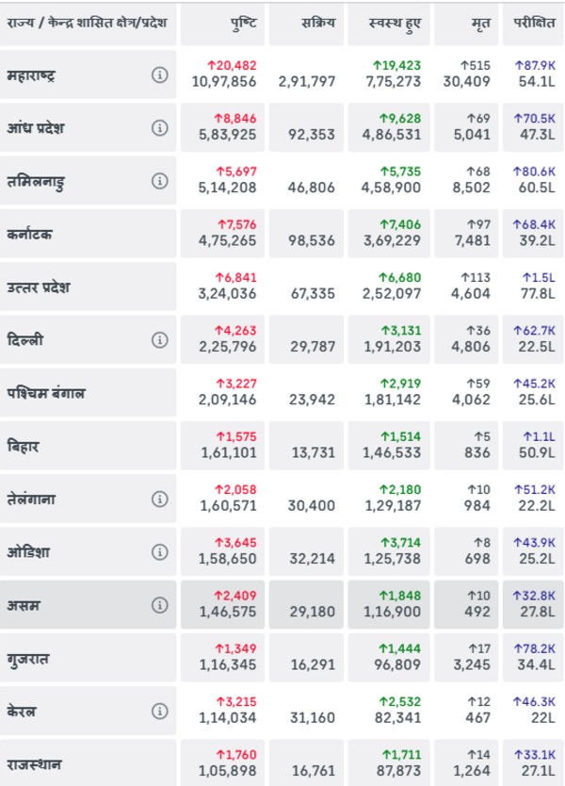Click the स्वस्थ हुए column header
Screen dimensions: 565x786
[396, 21]
